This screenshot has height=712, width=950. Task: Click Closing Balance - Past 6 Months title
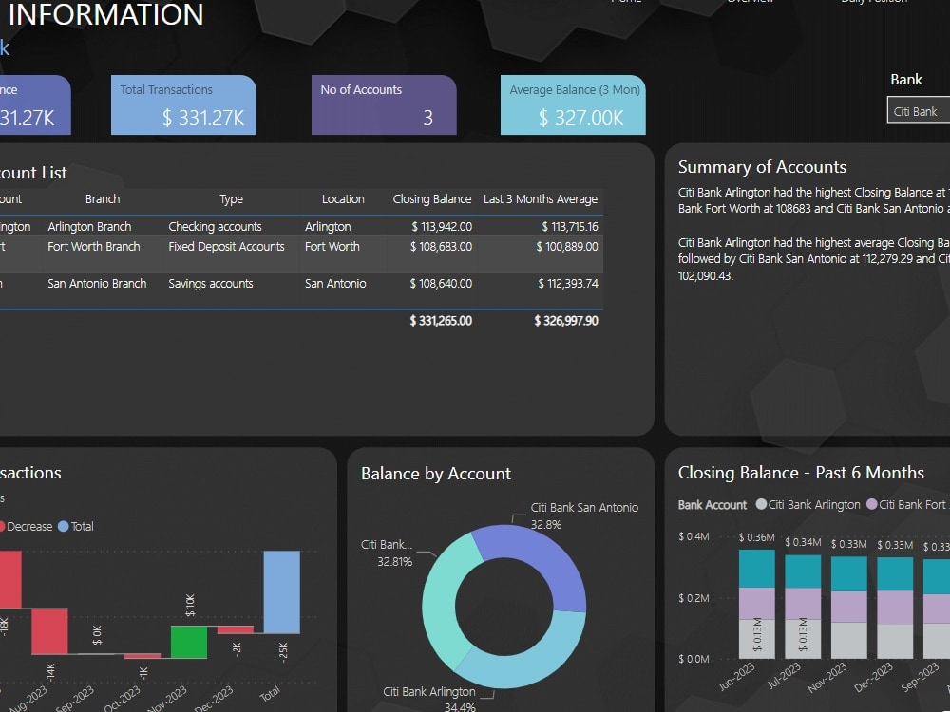point(801,473)
